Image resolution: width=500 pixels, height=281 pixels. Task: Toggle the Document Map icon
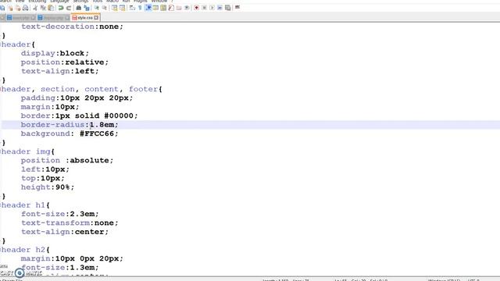163,8
